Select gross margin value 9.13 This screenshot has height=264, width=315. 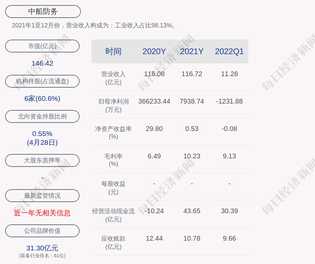pyautogui.click(x=229, y=156)
